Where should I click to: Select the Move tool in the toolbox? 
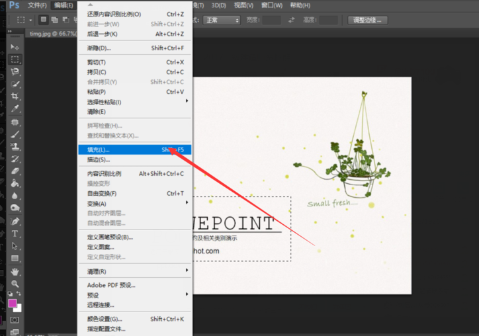pos(15,47)
